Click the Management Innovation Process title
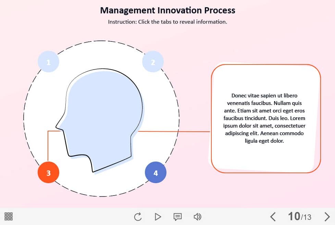335x225 pixels. click(167, 10)
